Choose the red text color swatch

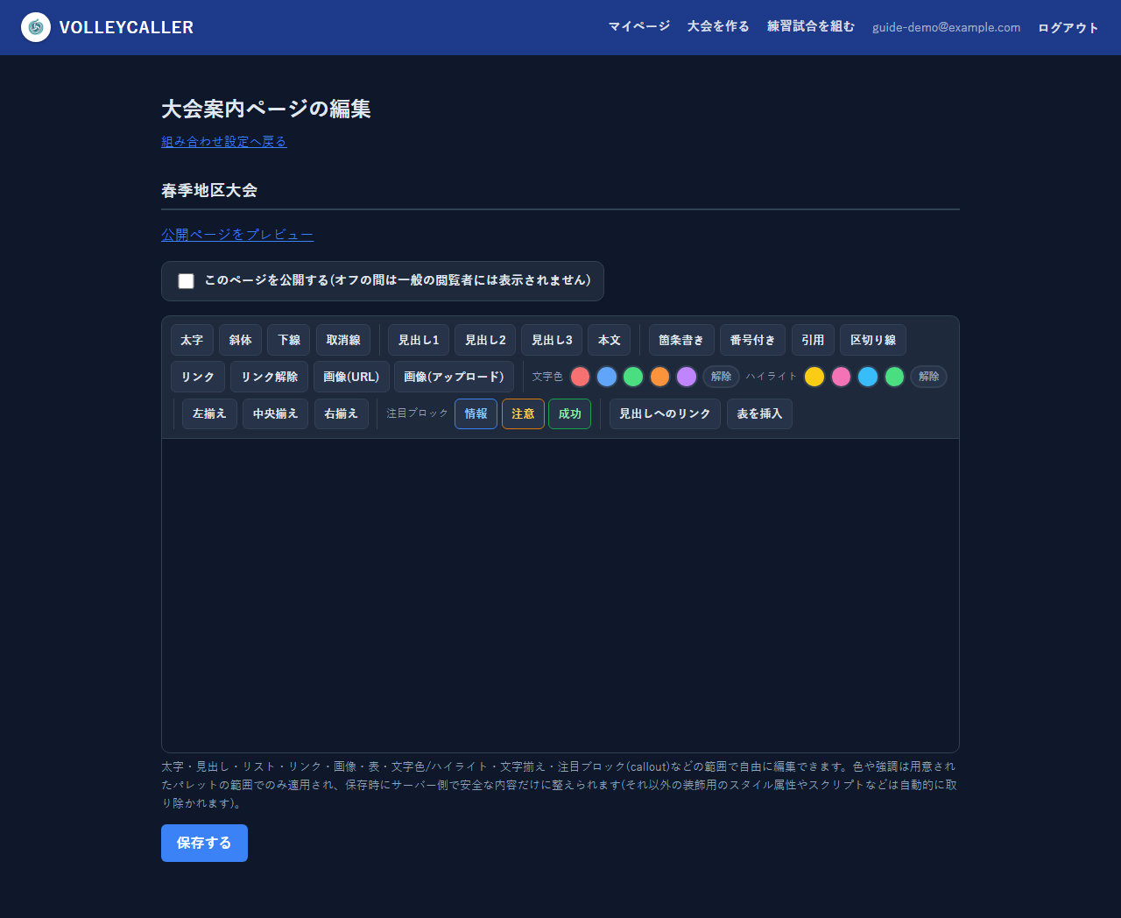pos(580,377)
